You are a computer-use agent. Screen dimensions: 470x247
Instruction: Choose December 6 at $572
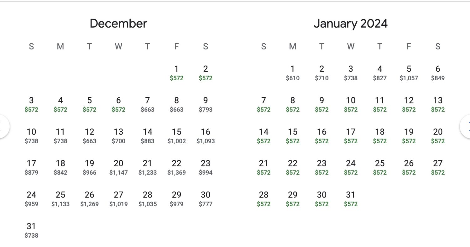click(118, 104)
